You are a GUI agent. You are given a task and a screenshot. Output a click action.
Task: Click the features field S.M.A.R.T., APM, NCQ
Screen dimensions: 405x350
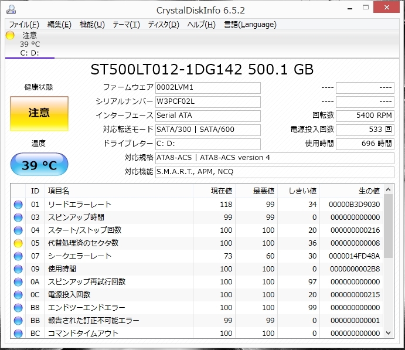[x=275, y=172]
